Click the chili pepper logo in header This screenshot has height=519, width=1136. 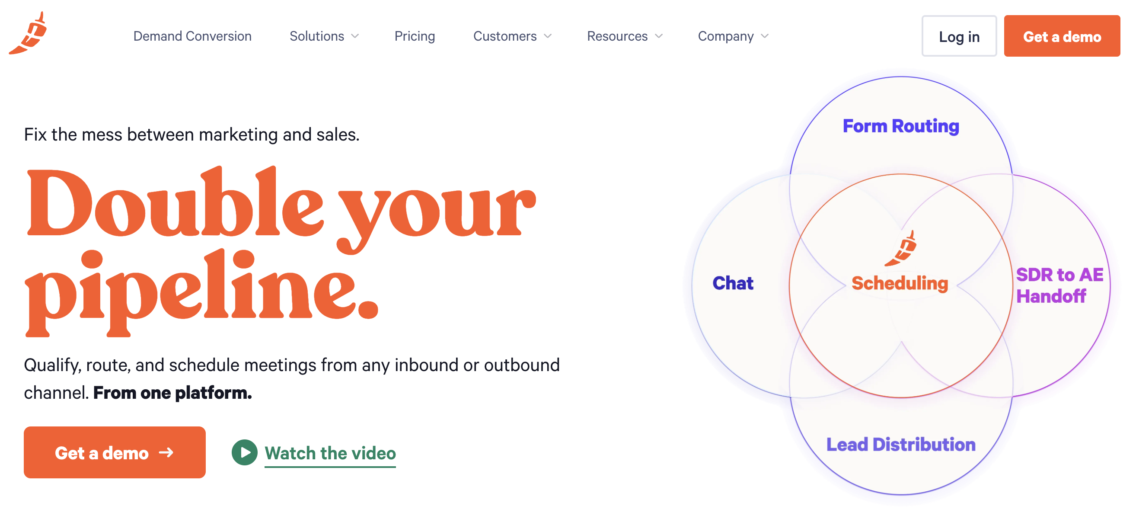click(x=29, y=34)
